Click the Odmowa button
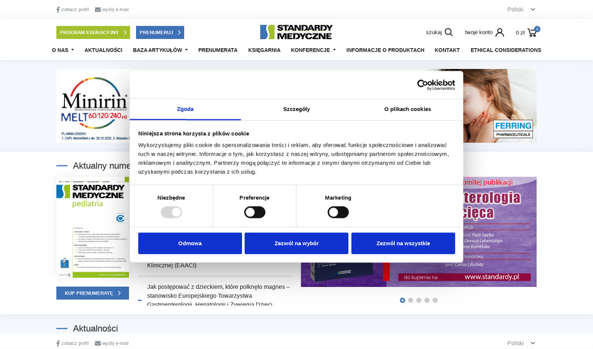The image size is (593, 349). point(190,244)
